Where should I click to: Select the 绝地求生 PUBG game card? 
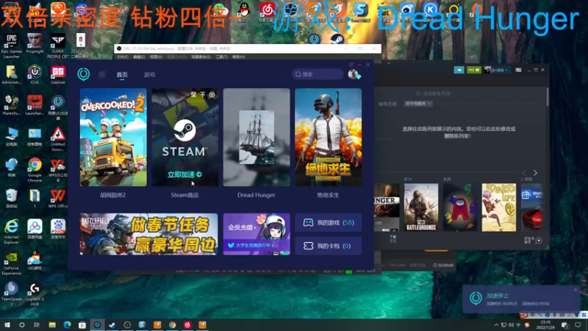(x=328, y=138)
